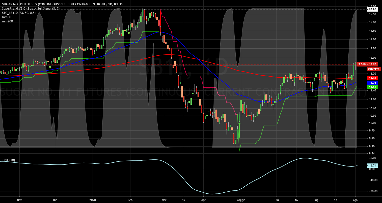Select the mm50 indicator label

coord(6,17)
